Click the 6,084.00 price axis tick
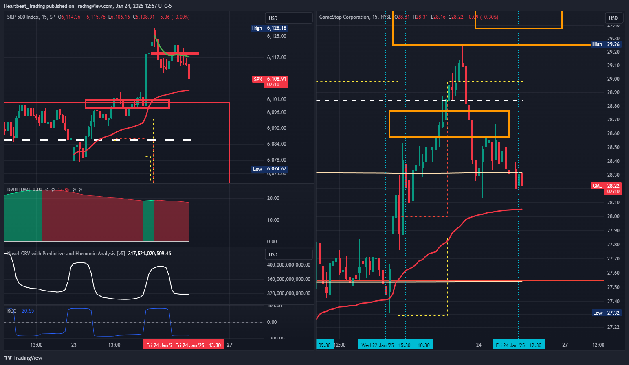 click(277, 144)
